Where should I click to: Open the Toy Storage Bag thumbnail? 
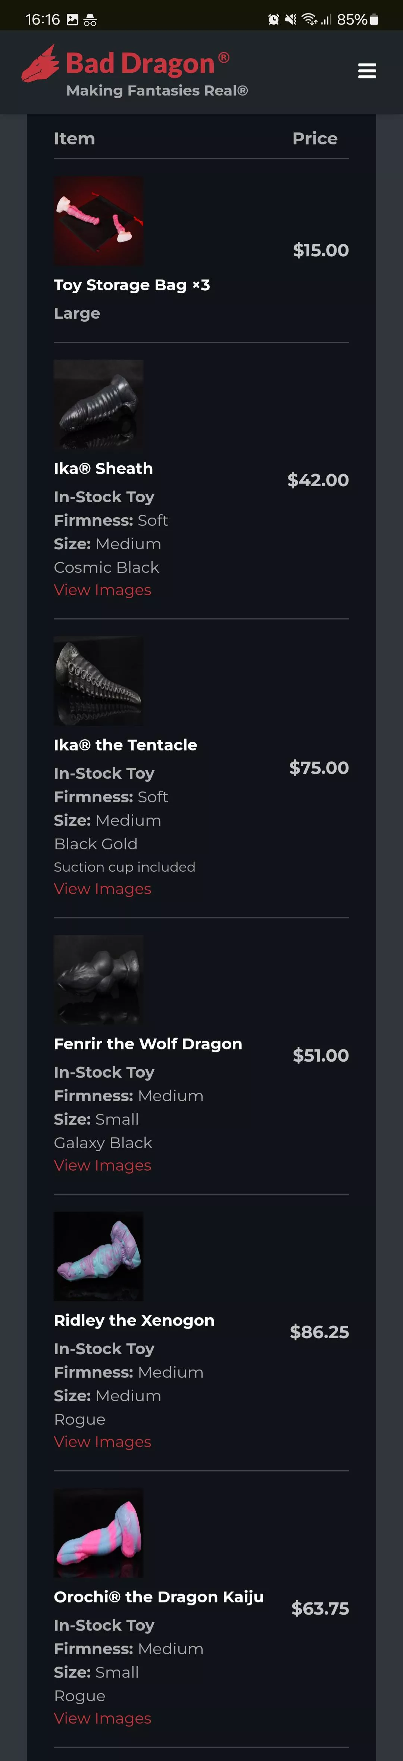click(99, 221)
